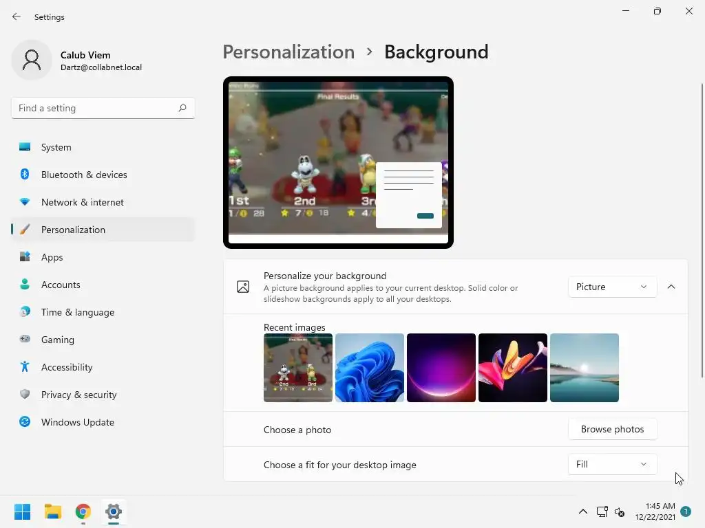Show hidden tray icons chevron

tap(582, 511)
